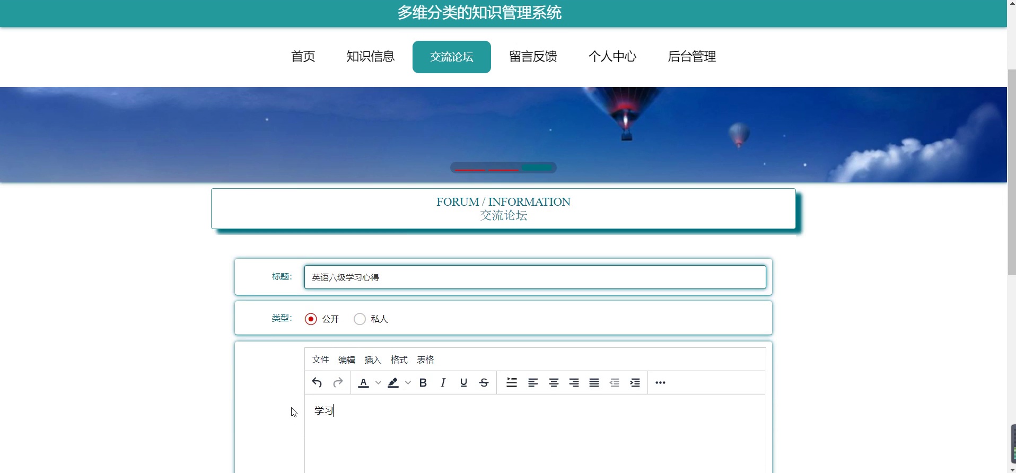Click the 标题 field label
This screenshot has height=473, width=1016.
(282, 276)
